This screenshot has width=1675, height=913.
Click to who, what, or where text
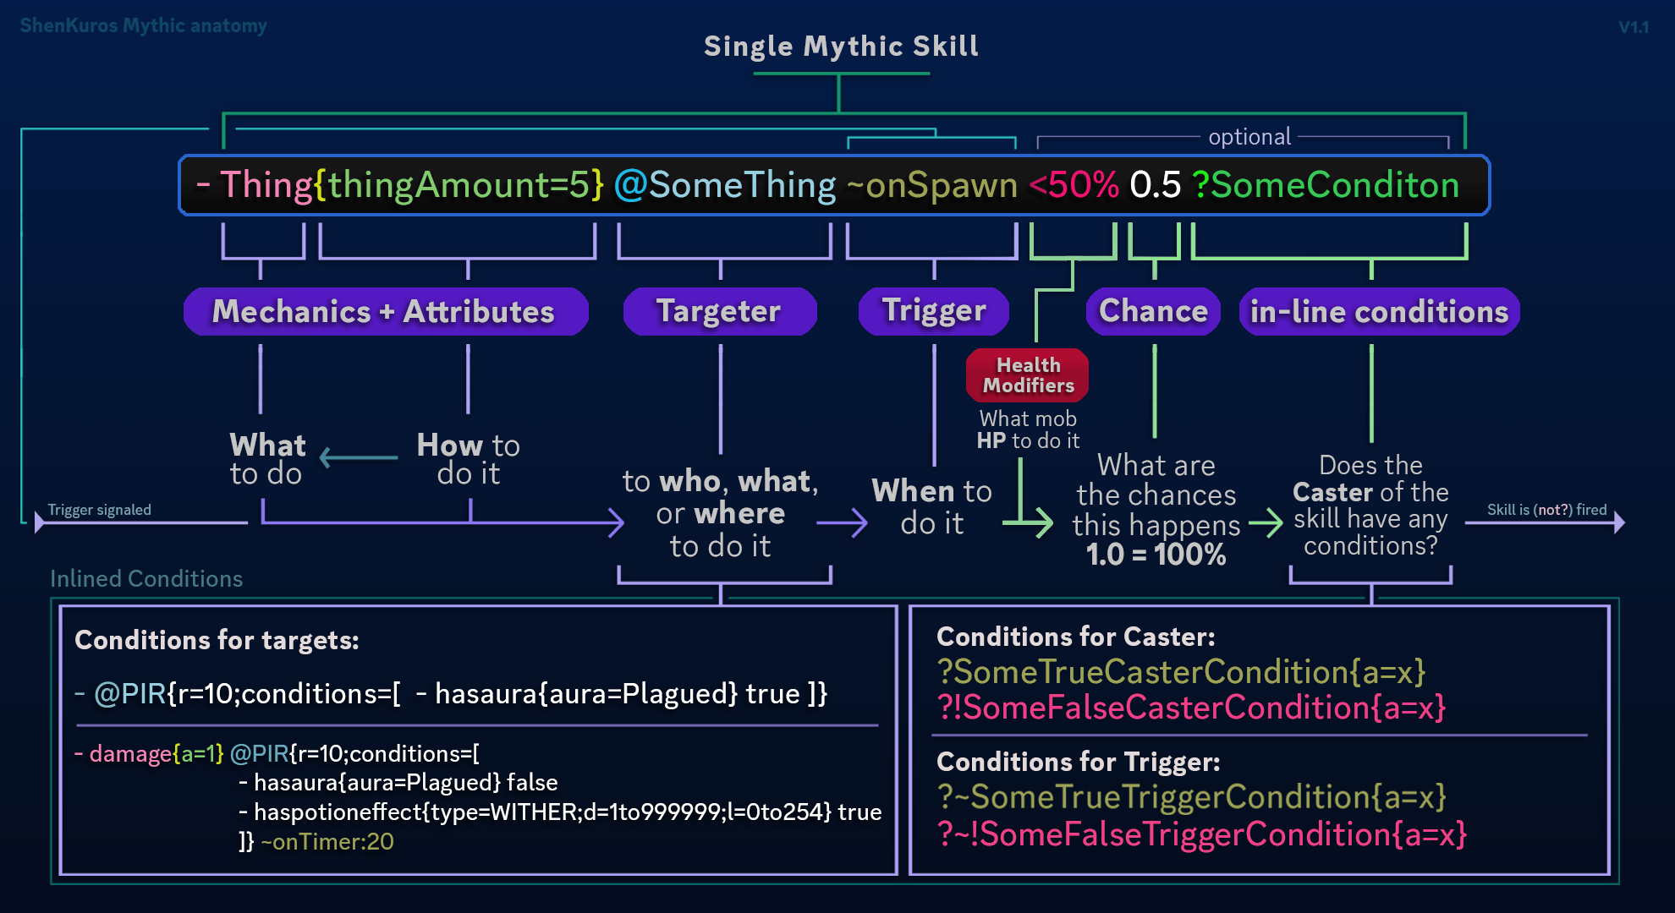click(x=721, y=513)
